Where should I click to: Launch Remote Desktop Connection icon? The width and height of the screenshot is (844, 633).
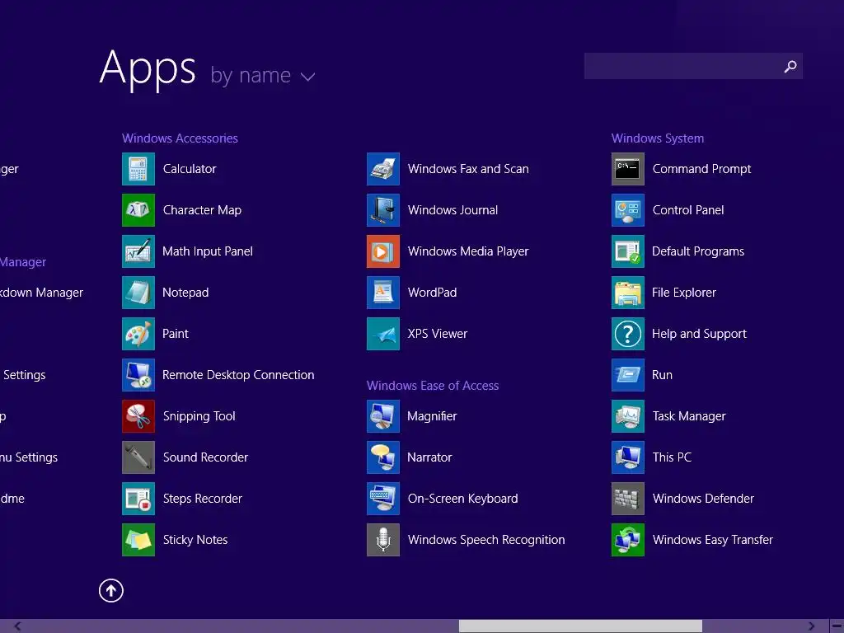pyautogui.click(x=138, y=375)
